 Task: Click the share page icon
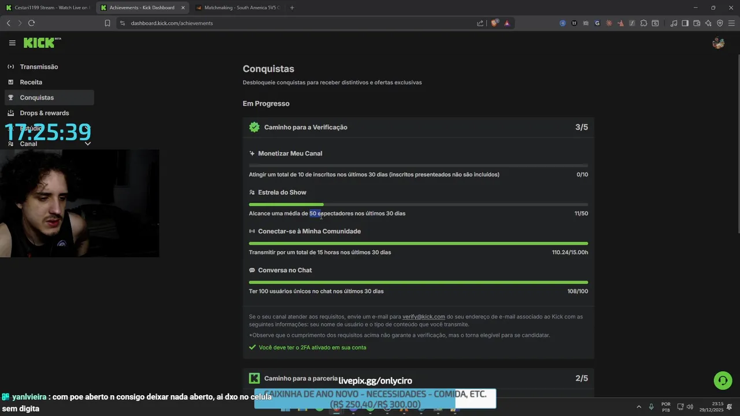point(480,23)
